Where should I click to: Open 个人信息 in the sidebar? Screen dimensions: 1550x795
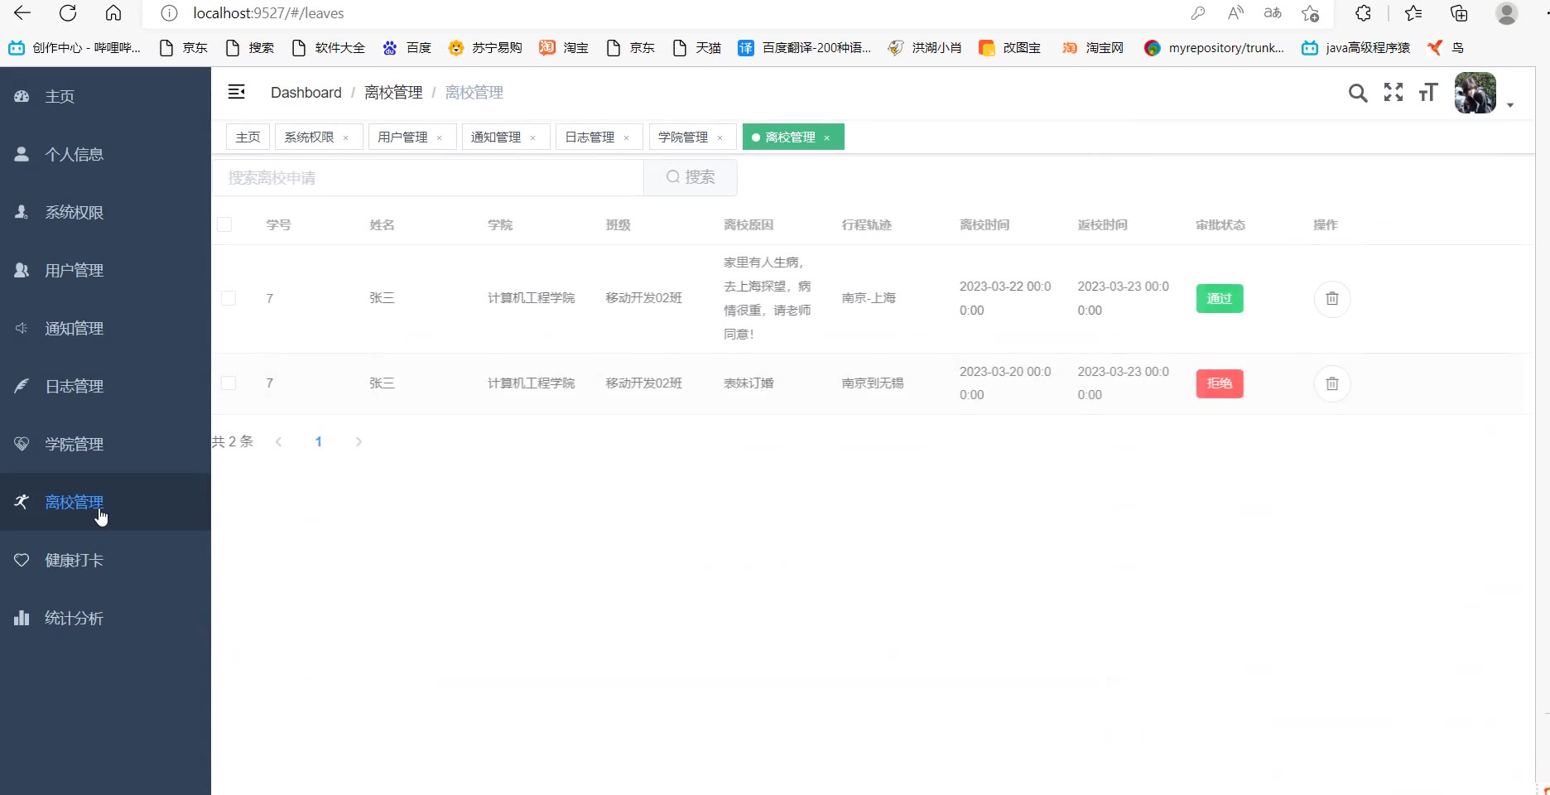(105, 154)
